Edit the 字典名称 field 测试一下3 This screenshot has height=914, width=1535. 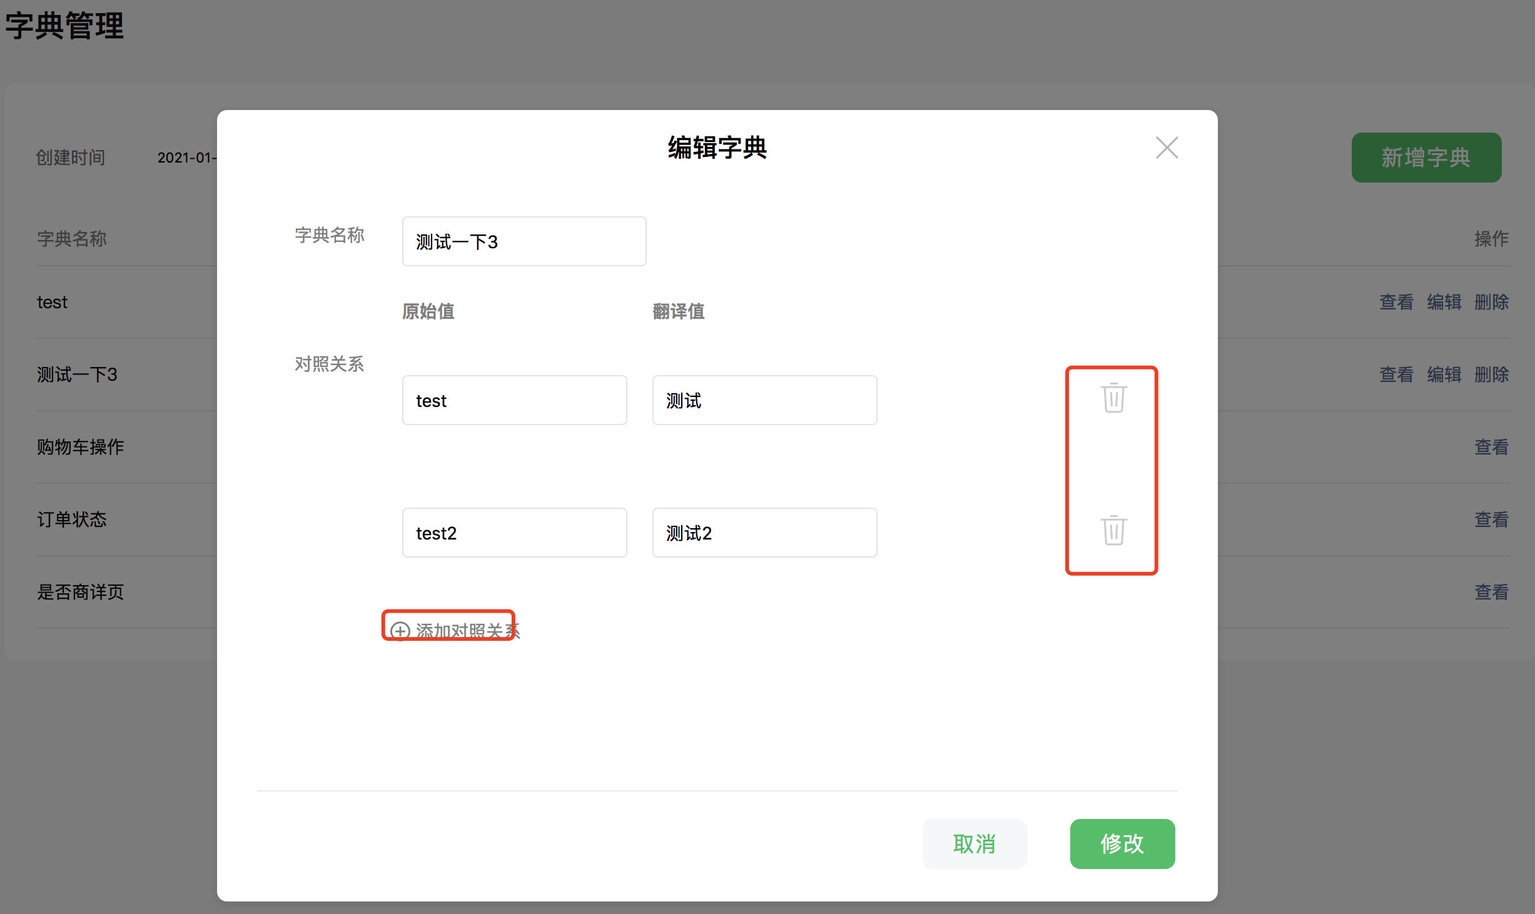[524, 241]
